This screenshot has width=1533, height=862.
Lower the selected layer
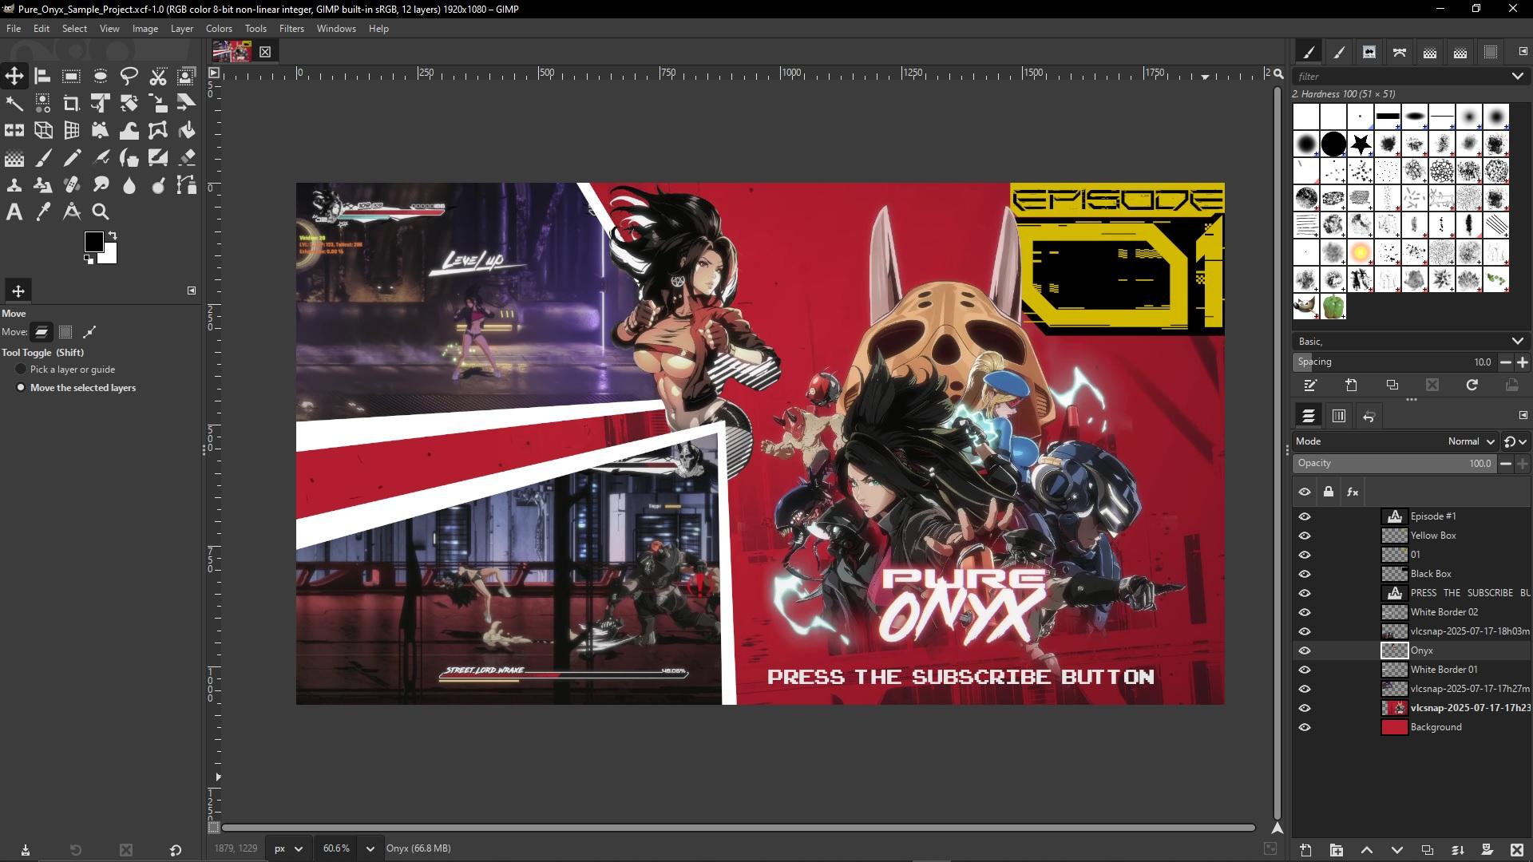[x=1396, y=850]
